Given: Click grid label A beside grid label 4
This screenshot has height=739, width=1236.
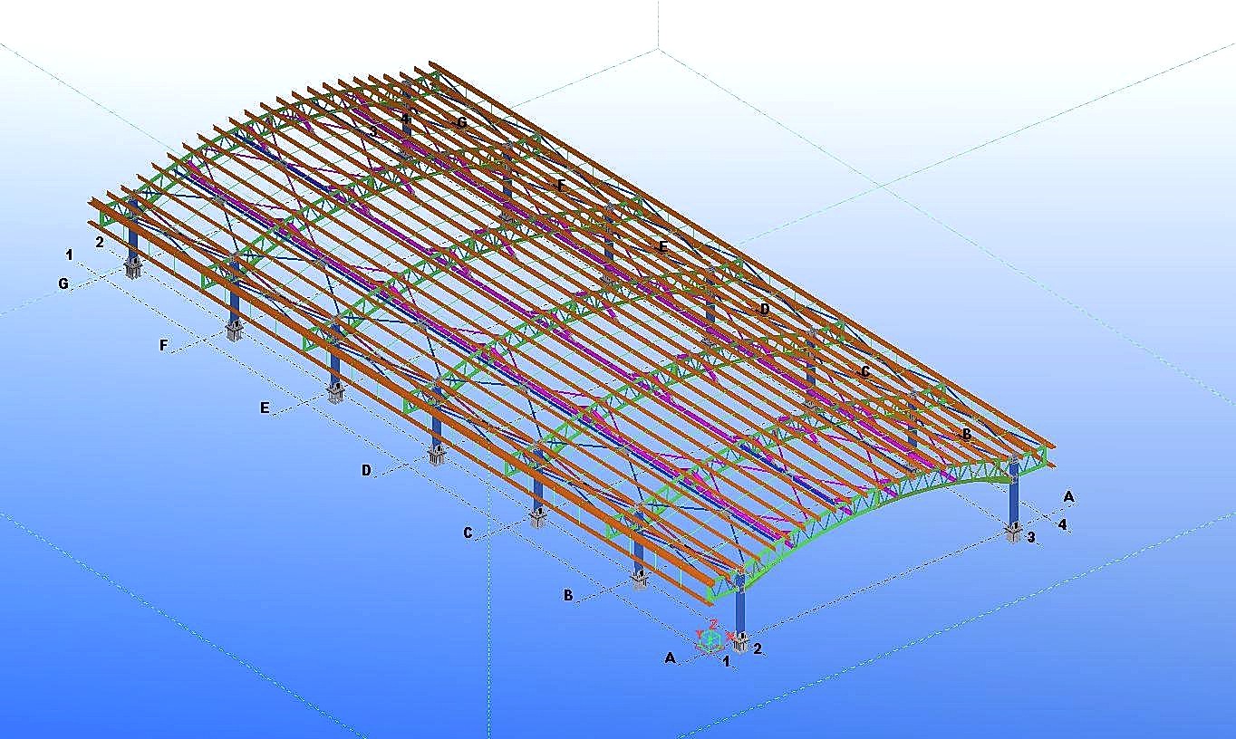Looking at the screenshot, I should pos(1068,496).
